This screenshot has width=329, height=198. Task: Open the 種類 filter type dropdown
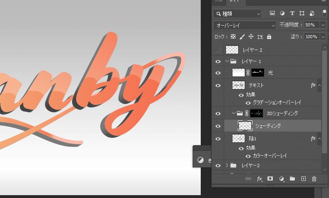[237, 13]
